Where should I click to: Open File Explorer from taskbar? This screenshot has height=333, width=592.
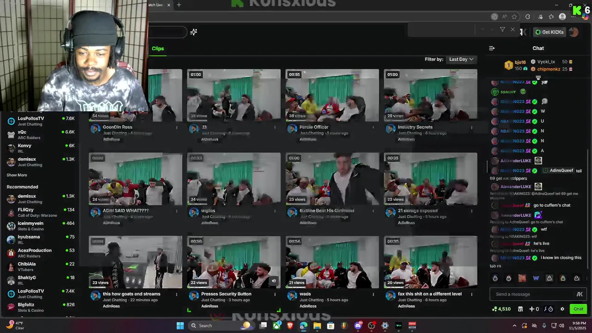pyautogui.click(x=317, y=326)
